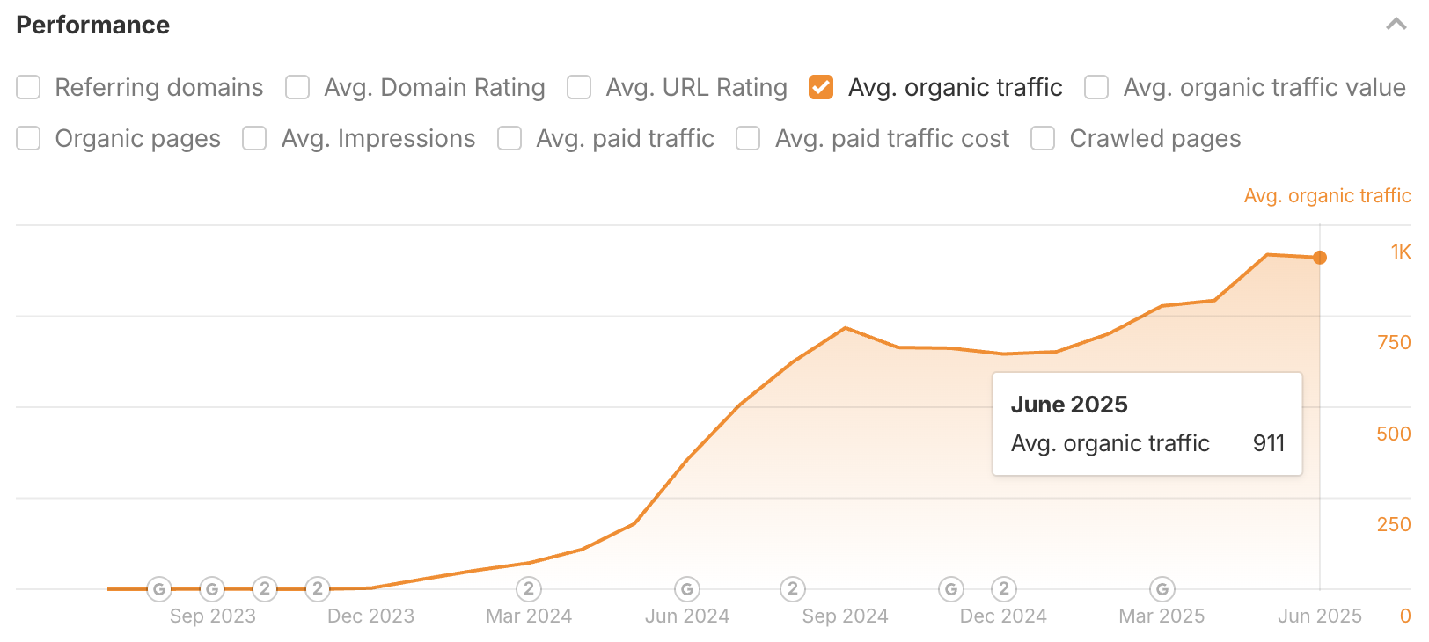The width and height of the screenshot is (1429, 642).
Task: Click the Google update marker before Sep 2023
Action: [x=159, y=589]
